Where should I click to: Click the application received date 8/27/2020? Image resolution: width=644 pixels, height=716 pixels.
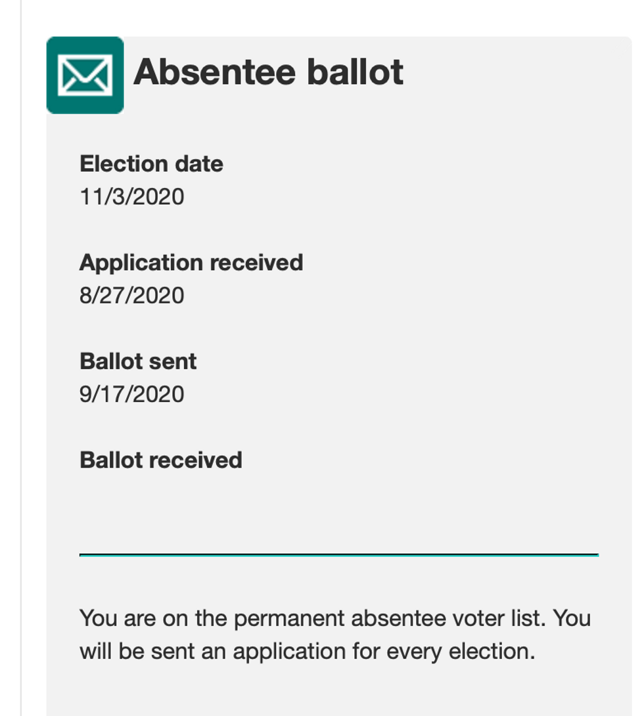[x=131, y=296]
